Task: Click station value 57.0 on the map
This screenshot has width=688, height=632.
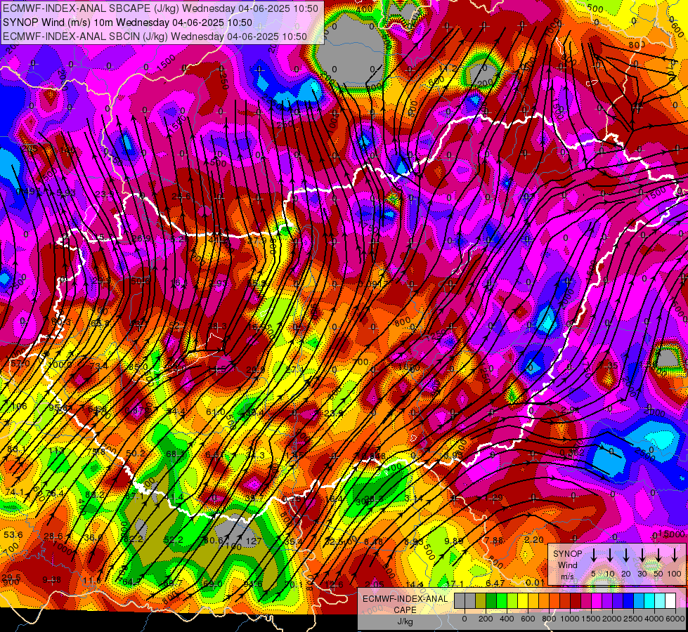Action: click(x=20, y=364)
